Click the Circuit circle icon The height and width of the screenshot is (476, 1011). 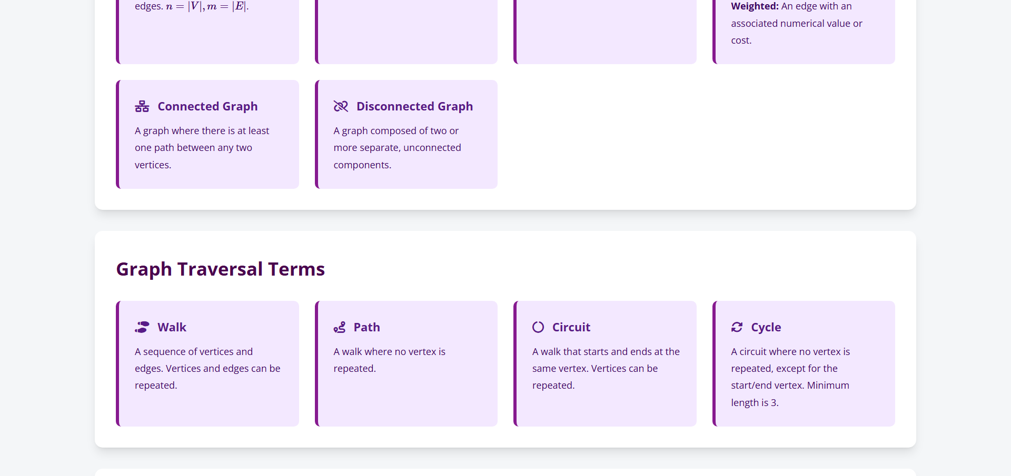click(x=538, y=327)
